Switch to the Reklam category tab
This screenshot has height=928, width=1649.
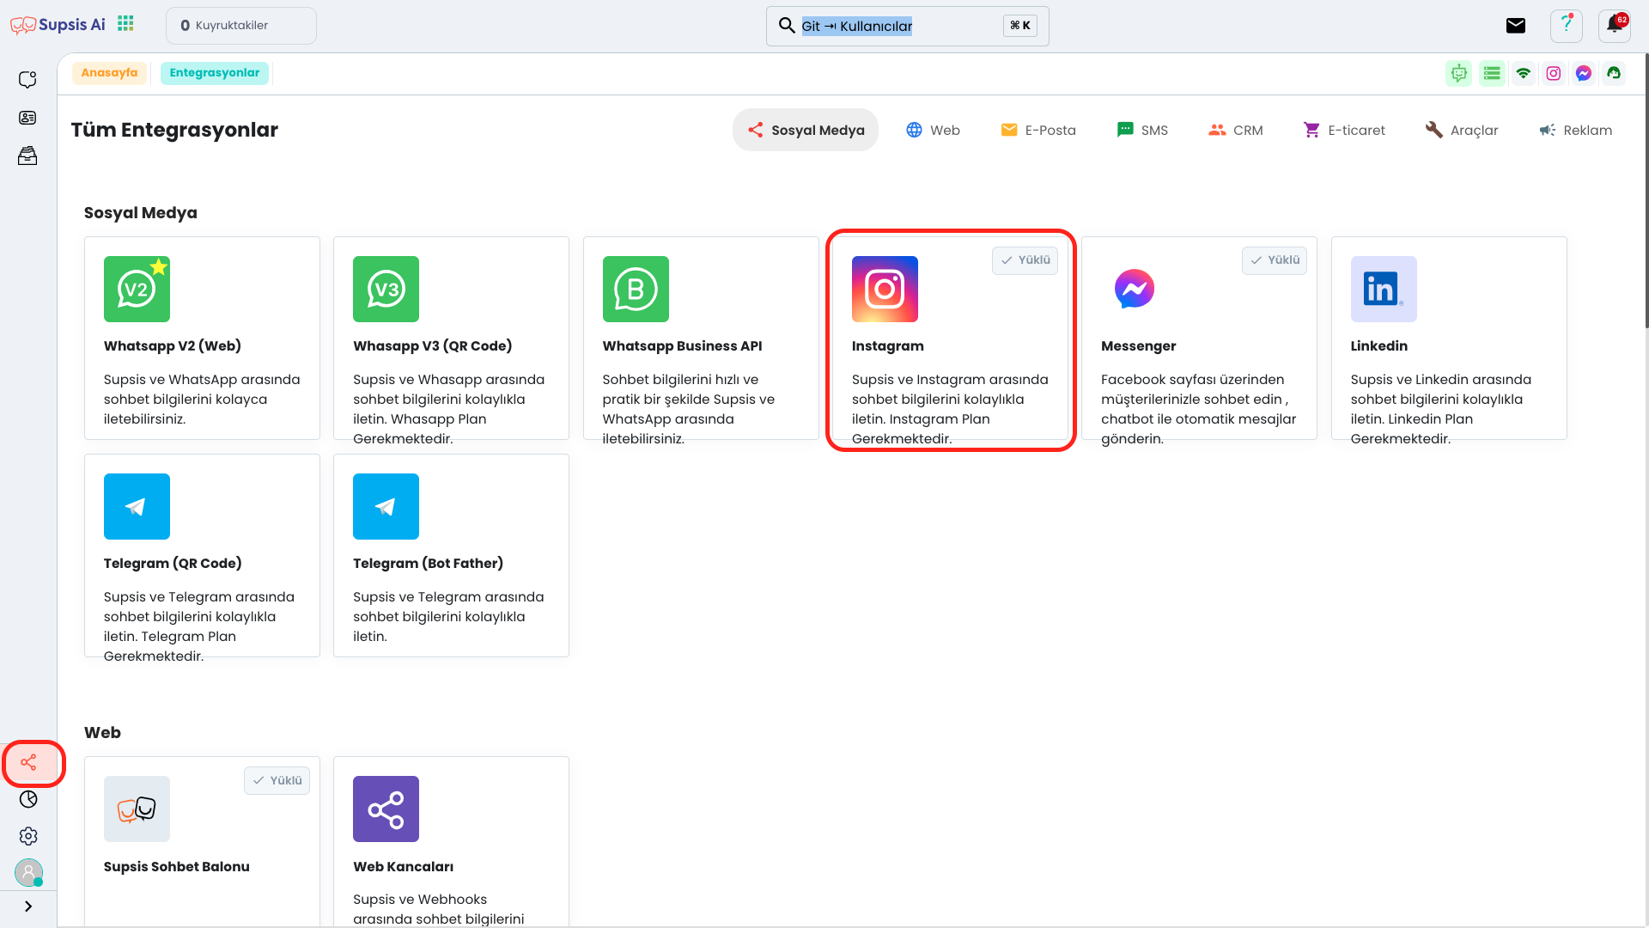[1576, 130]
